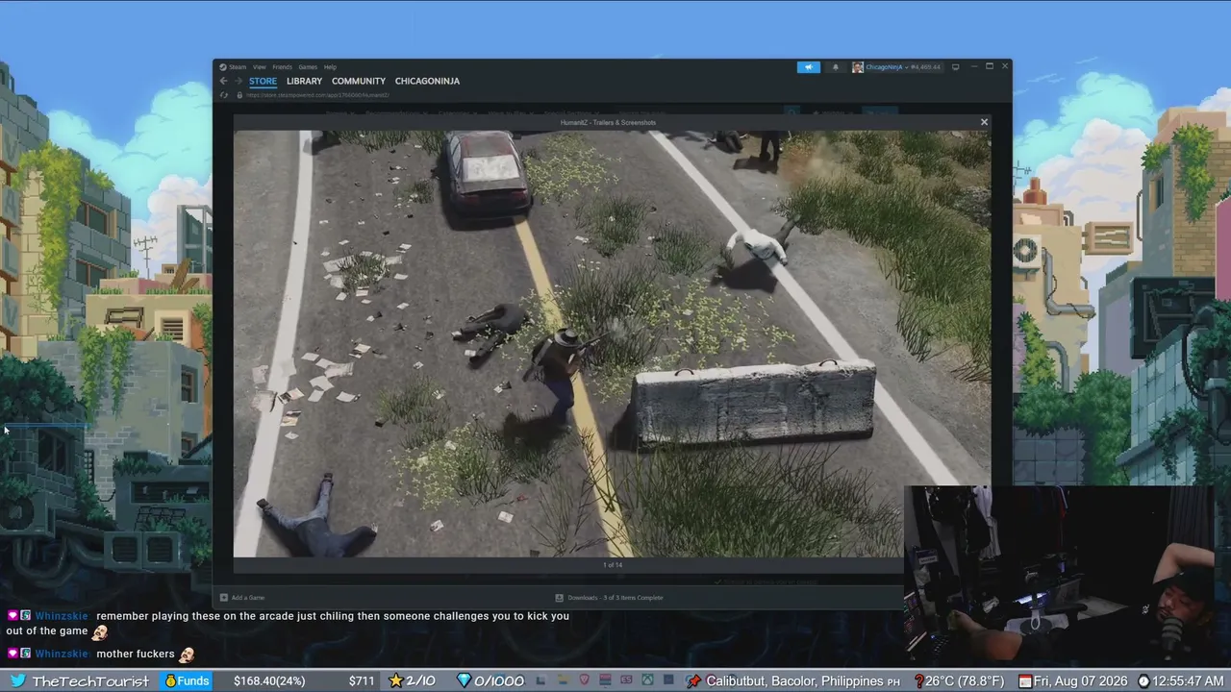Viewport: 1231px width, 692px height.
Task: Open the Games menu in Steam
Action: [308, 67]
